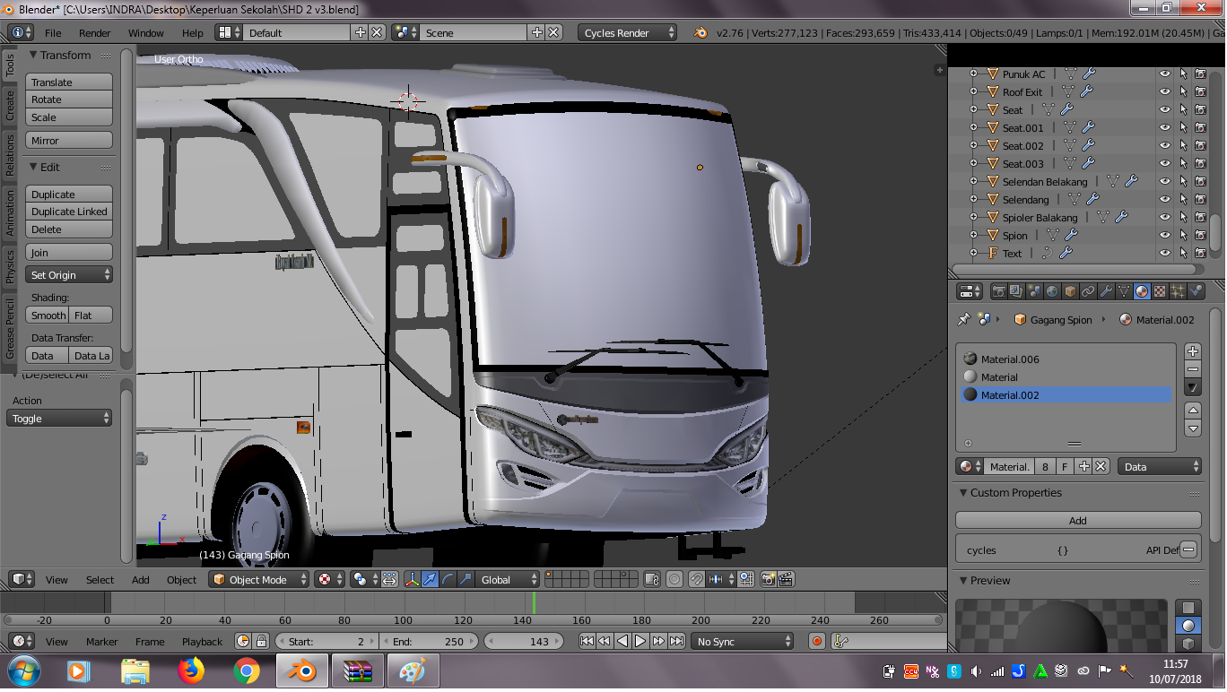Image resolution: width=1227 pixels, height=692 pixels.
Task: Click the Duplicate button in the Edit panel
Action: (69, 194)
